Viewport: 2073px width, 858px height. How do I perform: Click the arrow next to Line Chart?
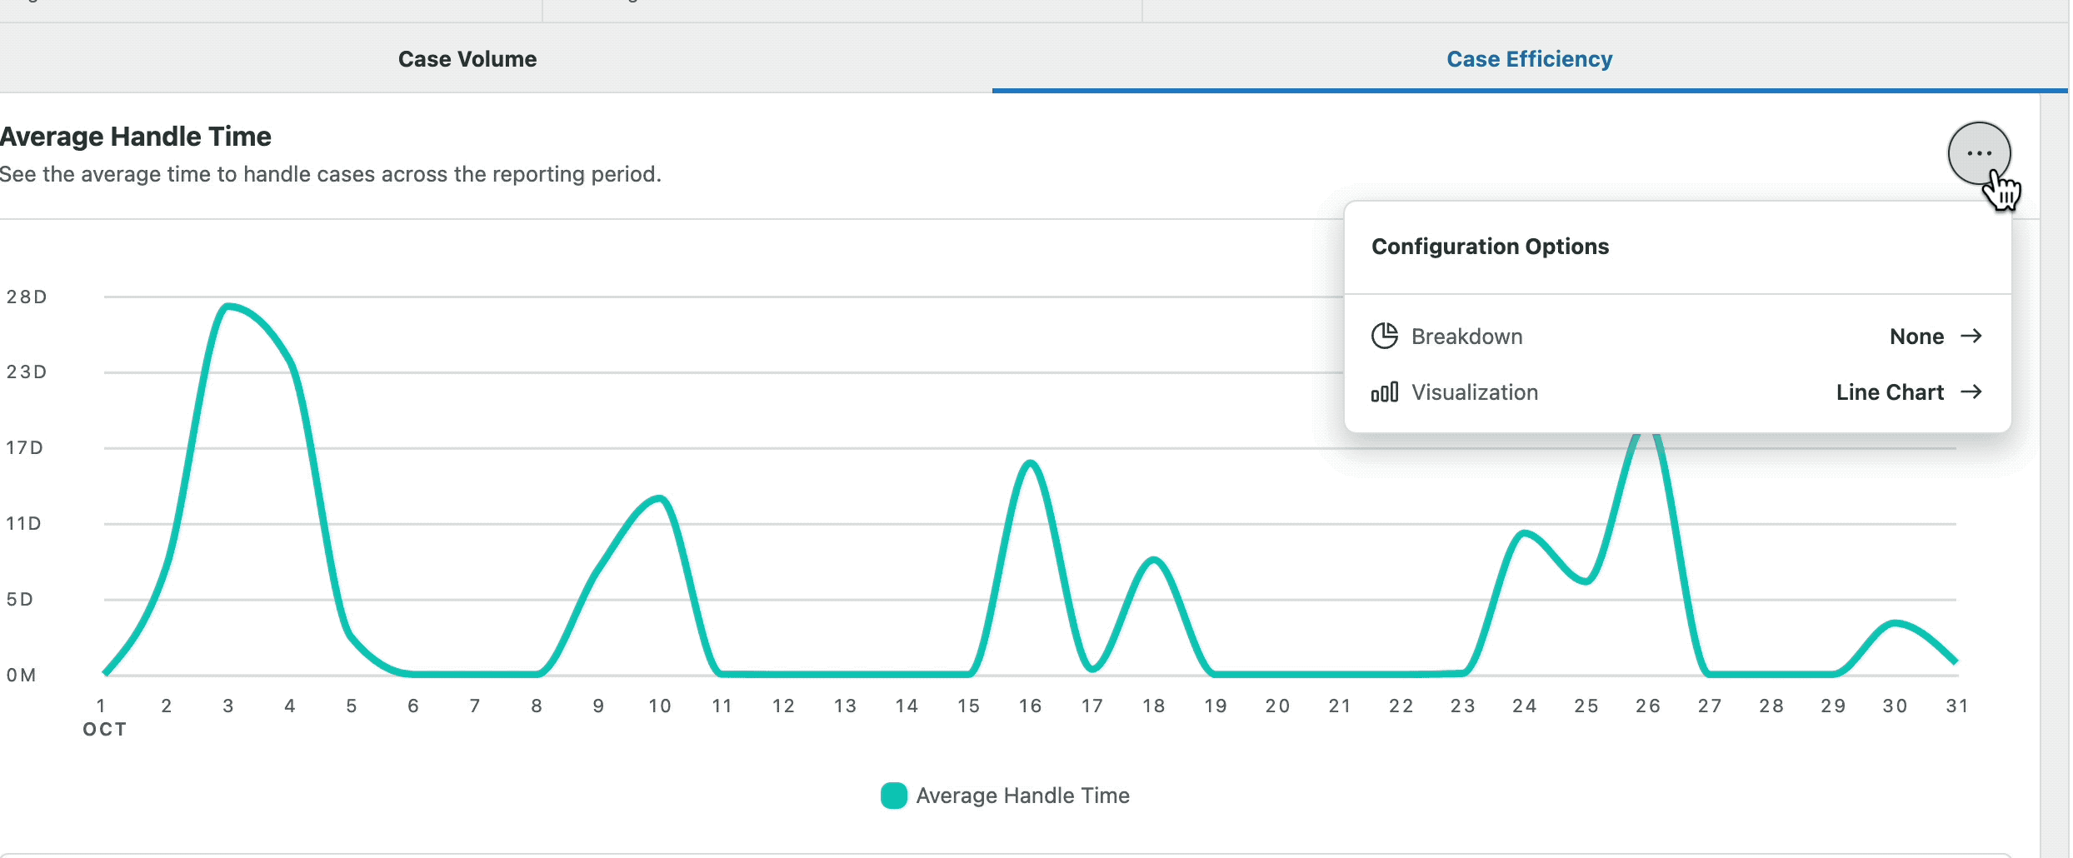[x=1972, y=392]
